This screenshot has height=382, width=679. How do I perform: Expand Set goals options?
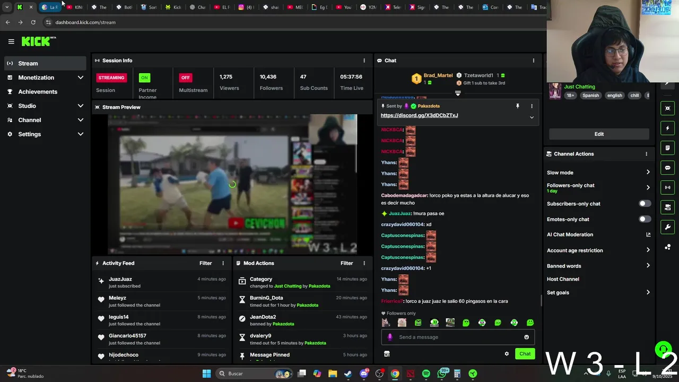[x=648, y=292]
